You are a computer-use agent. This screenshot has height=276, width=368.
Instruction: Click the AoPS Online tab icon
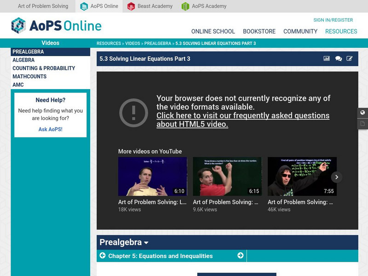[x=84, y=6]
